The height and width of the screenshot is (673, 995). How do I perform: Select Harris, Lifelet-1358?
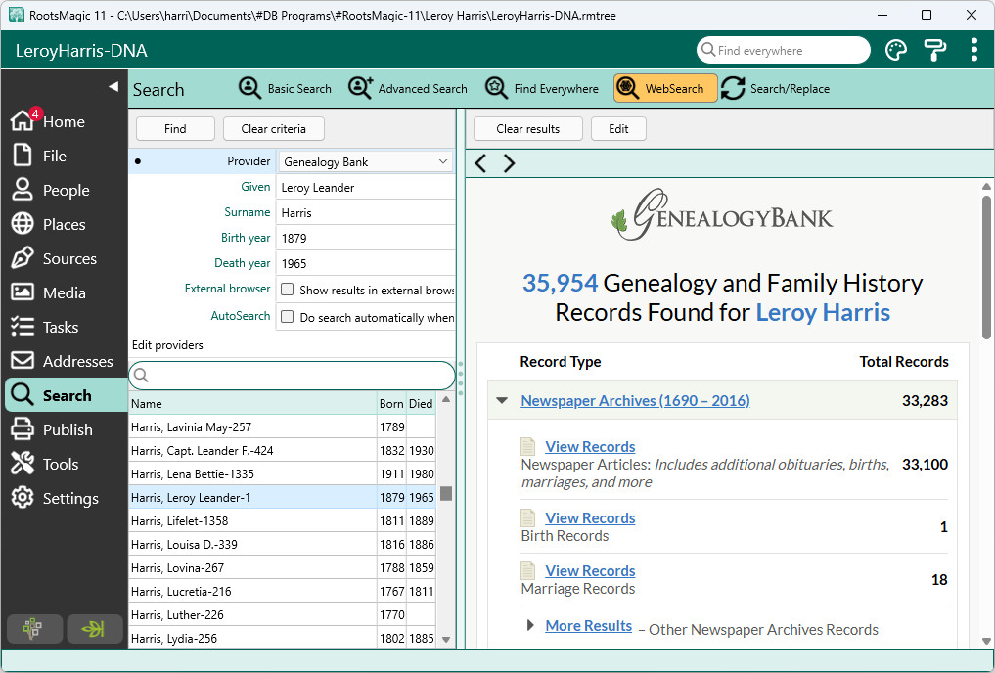point(283,520)
